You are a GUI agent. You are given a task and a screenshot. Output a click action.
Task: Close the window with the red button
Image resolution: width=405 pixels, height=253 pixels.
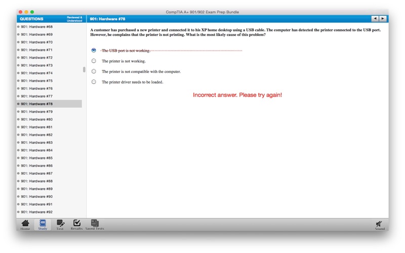(x=20, y=12)
